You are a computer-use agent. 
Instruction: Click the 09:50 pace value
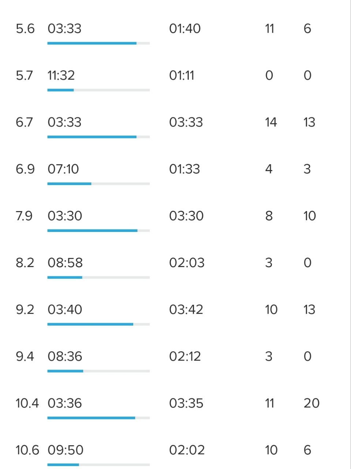click(66, 450)
